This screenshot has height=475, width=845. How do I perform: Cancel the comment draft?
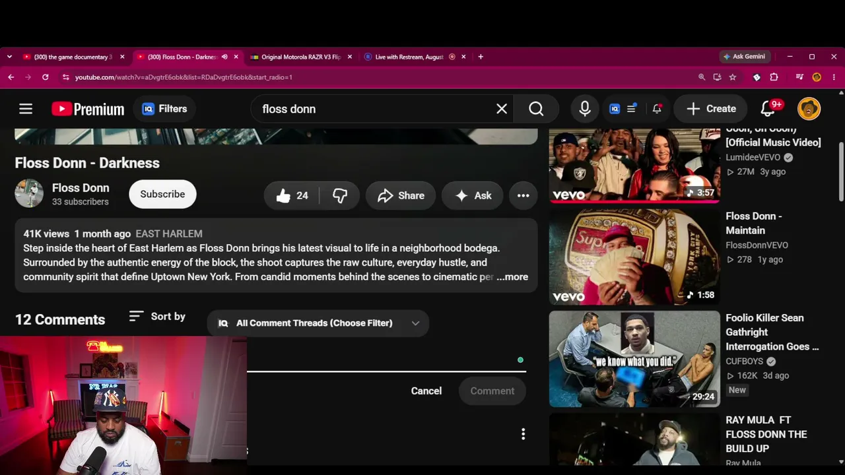[x=426, y=391]
